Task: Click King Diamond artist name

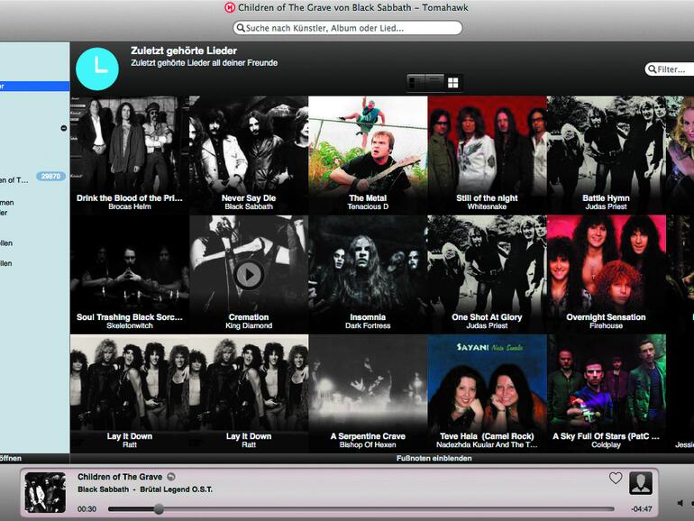Action: (x=249, y=325)
